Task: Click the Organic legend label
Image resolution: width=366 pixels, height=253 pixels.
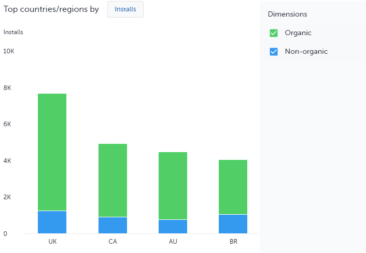Action: tap(298, 33)
